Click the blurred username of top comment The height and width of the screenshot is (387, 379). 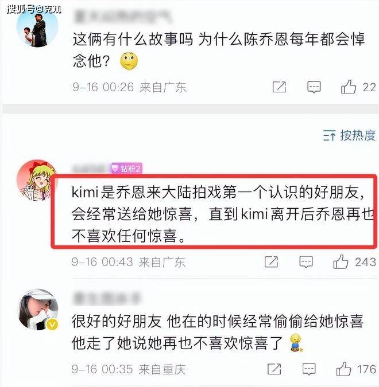[x=122, y=17]
